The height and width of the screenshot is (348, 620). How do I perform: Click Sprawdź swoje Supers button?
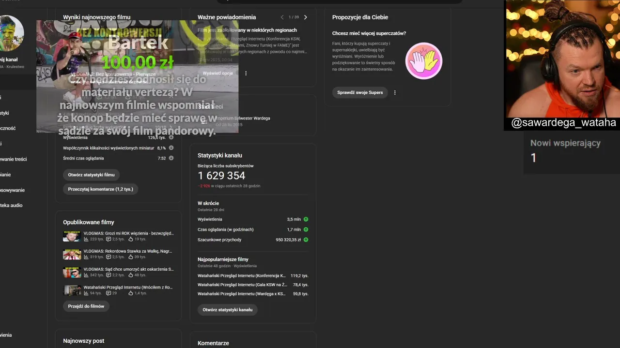[360, 92]
